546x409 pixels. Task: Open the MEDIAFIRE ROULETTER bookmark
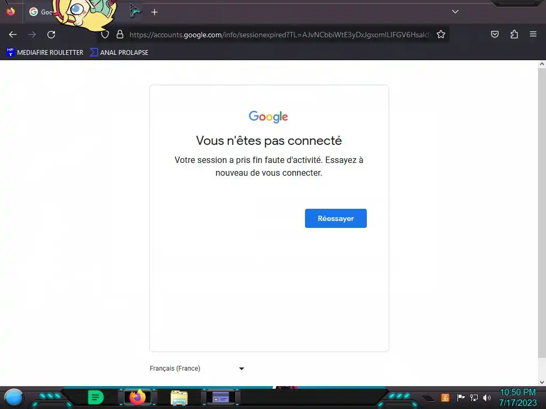[45, 53]
